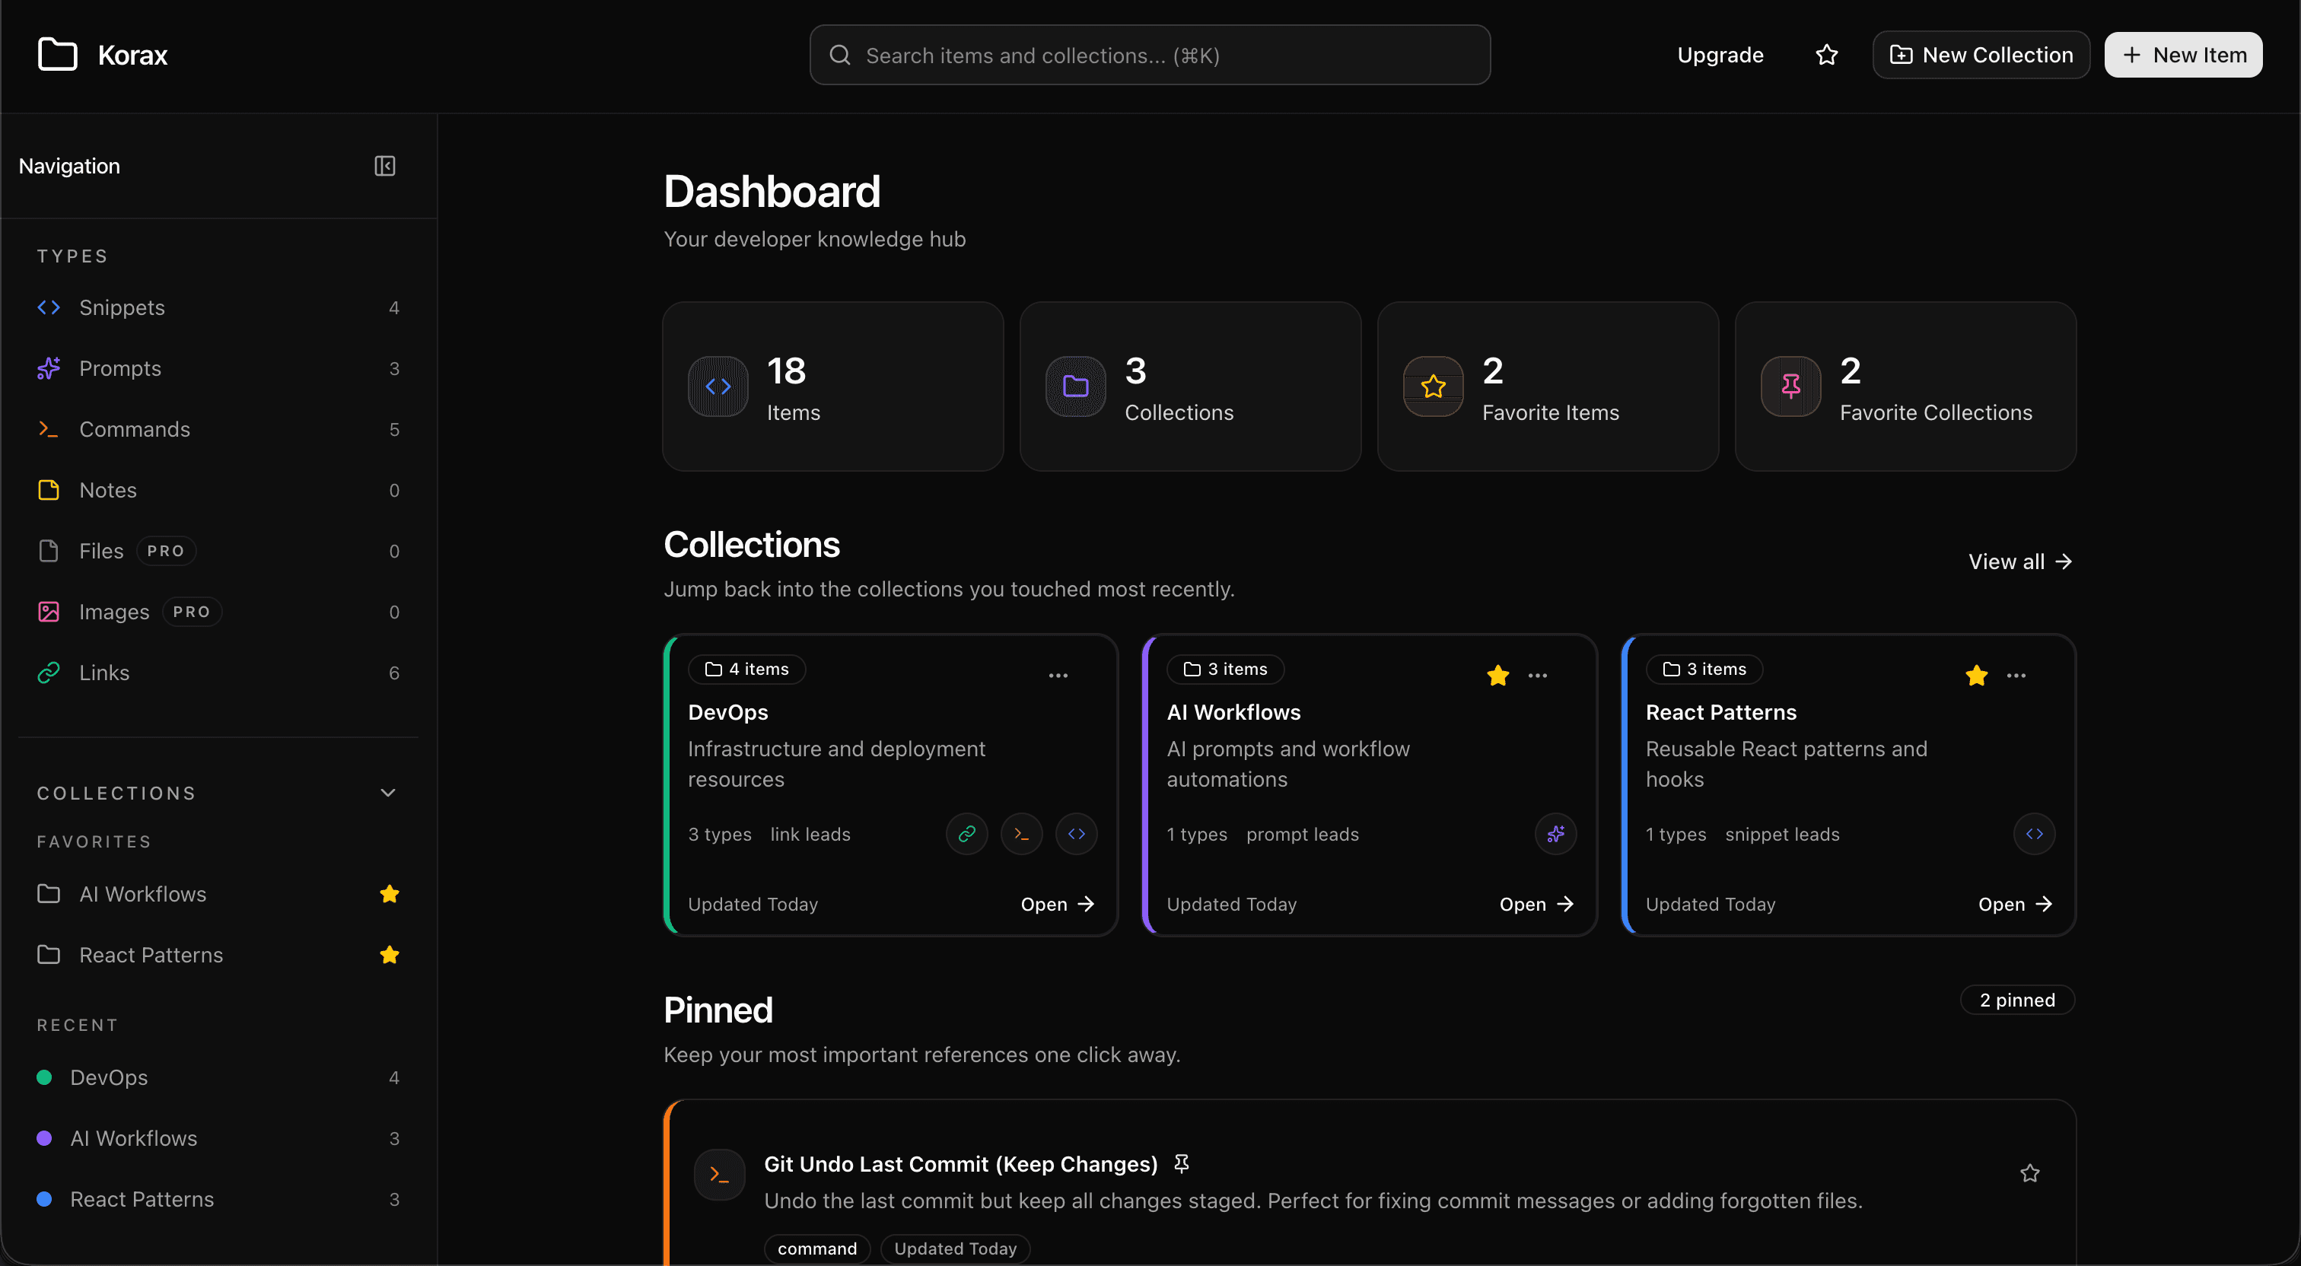Viewport: 2301px width, 1266px height.
Task: Open the DevOps collection
Action: 1058,904
